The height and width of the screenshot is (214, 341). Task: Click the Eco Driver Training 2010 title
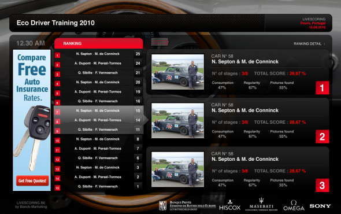55,23
